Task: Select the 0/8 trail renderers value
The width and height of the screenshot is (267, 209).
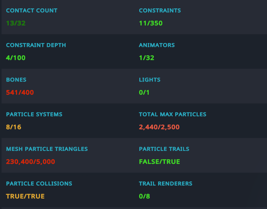Action: point(145,196)
